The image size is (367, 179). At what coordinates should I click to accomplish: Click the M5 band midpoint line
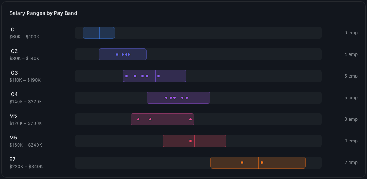(163, 119)
